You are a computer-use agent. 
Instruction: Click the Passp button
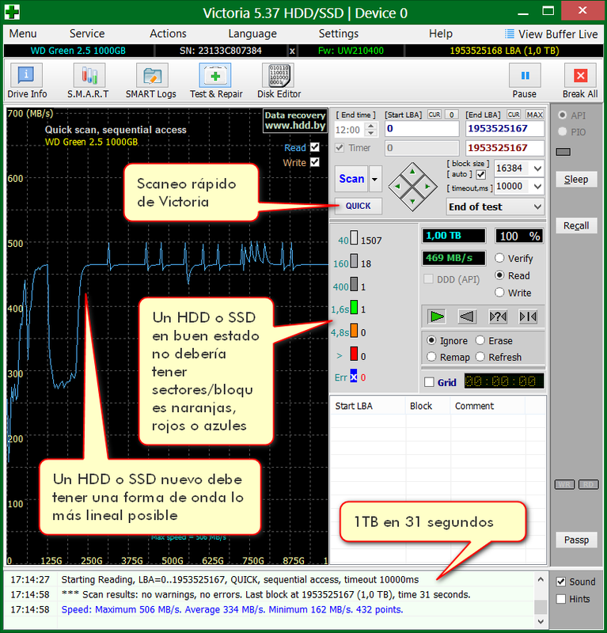point(576,540)
